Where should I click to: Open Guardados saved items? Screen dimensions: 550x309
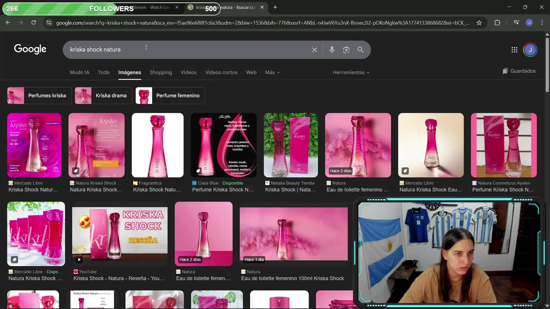point(519,71)
